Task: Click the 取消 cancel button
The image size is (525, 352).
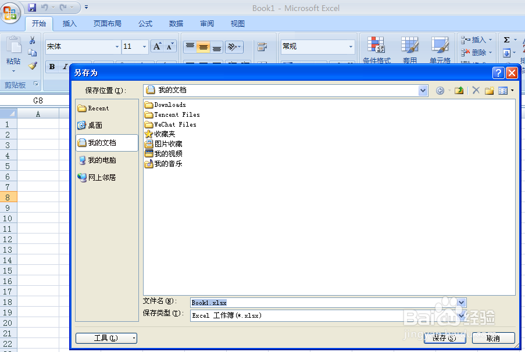Action: pyautogui.click(x=493, y=338)
